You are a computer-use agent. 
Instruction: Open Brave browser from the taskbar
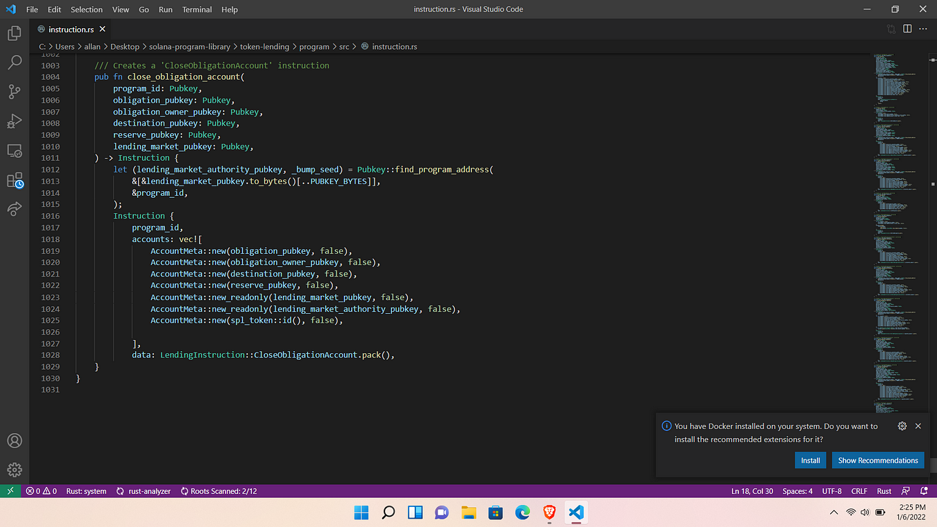click(x=549, y=513)
